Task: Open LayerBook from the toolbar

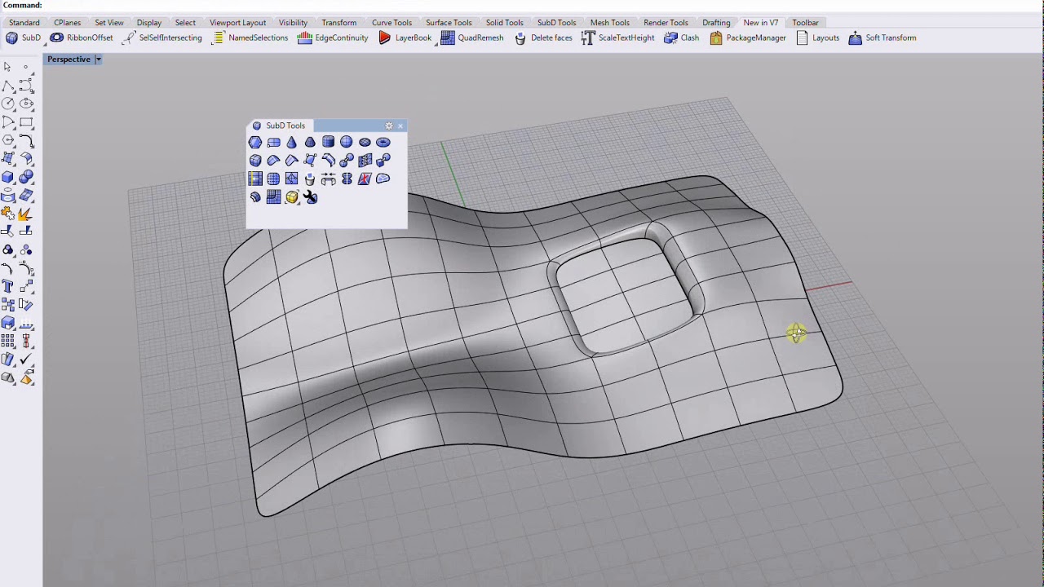Action: click(405, 38)
